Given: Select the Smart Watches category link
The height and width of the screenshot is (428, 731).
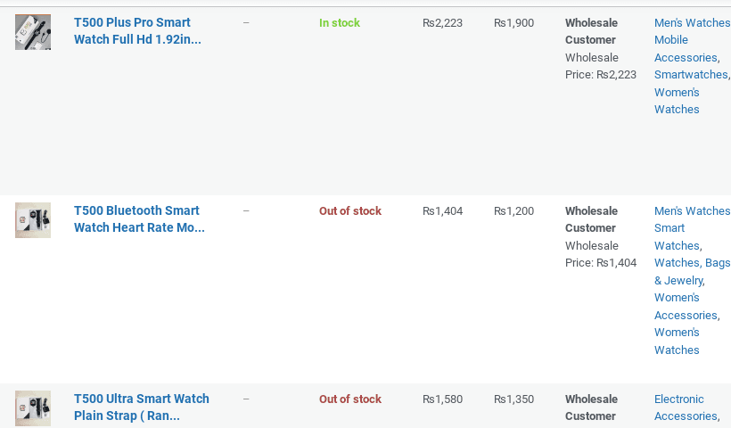Looking at the screenshot, I should 677,237.
